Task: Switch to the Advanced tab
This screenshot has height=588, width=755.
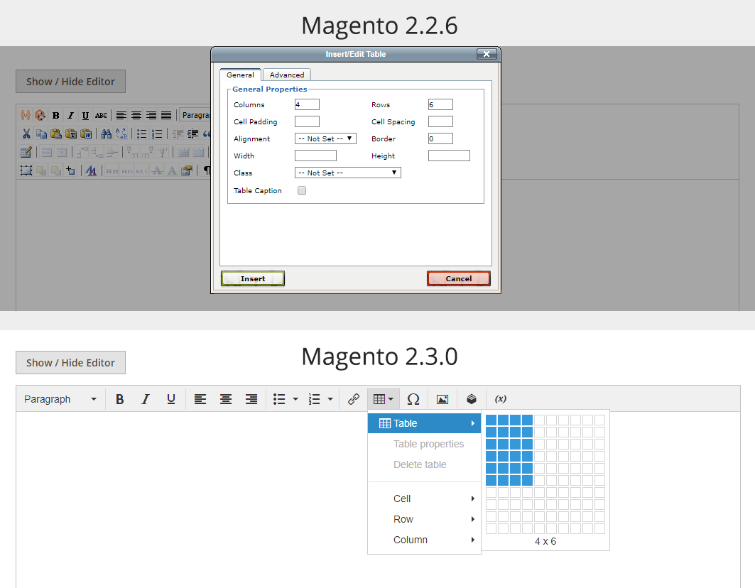Action: coord(287,75)
